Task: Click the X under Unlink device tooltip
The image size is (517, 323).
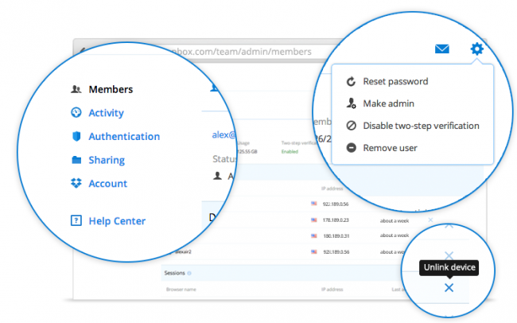Action: point(449,288)
